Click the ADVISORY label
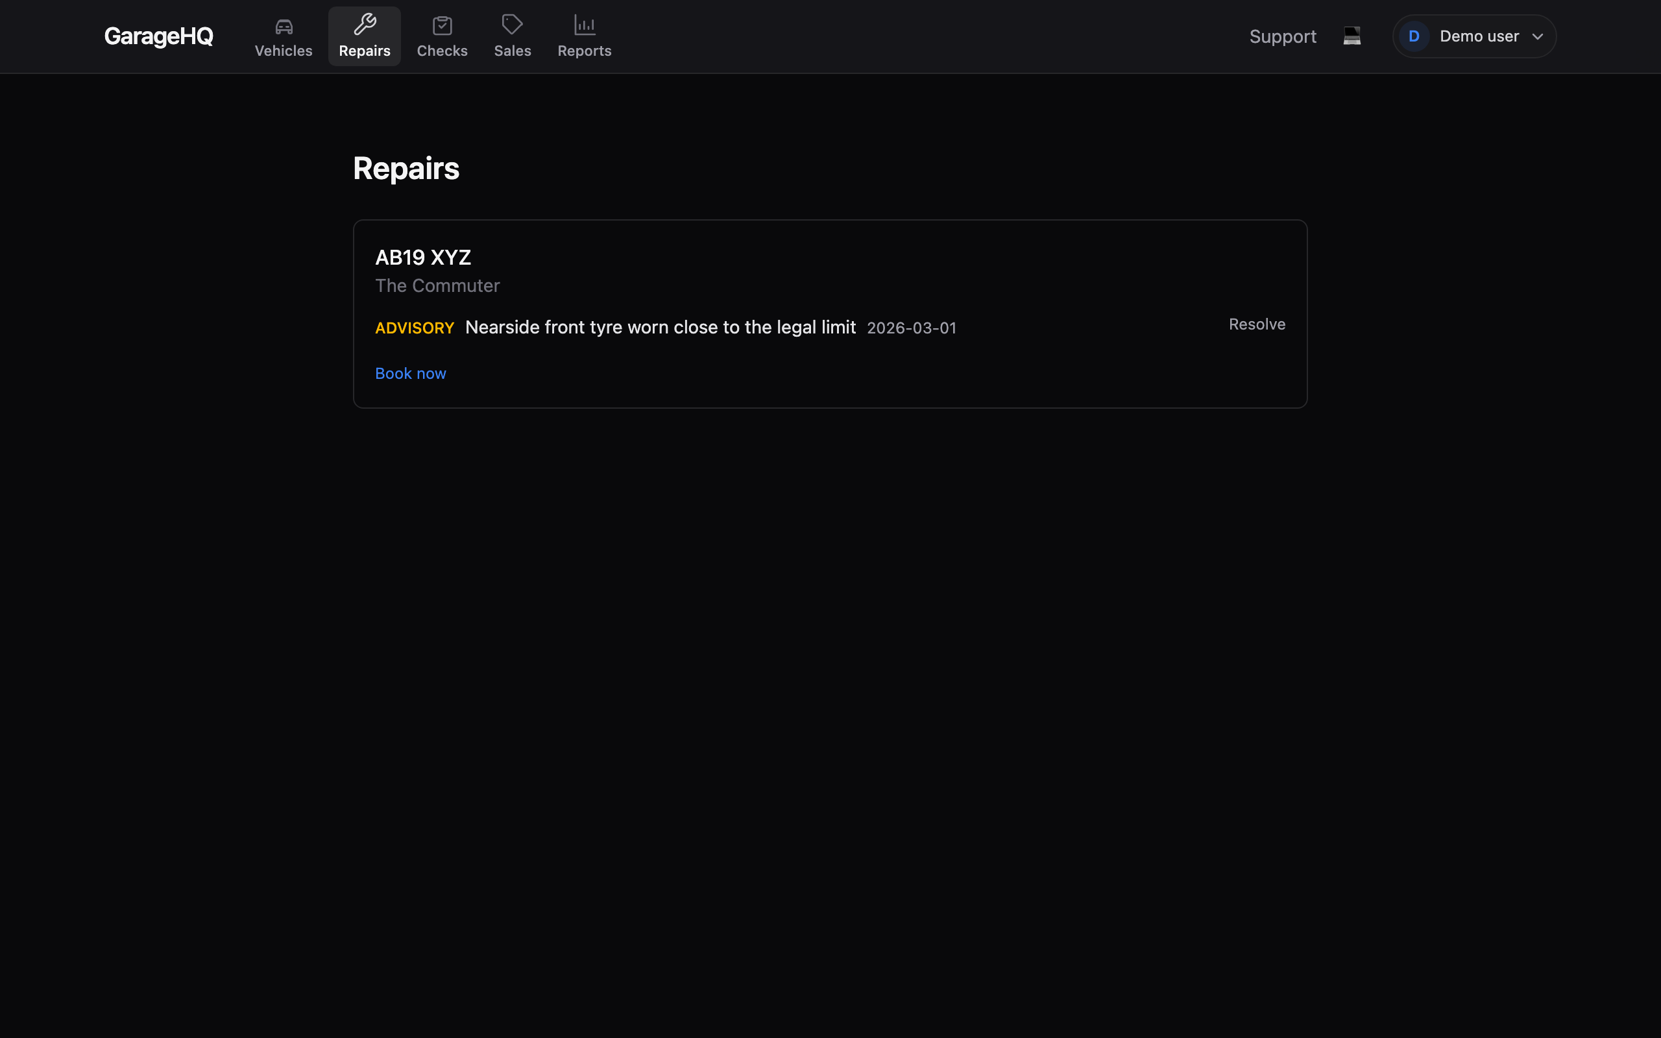 click(x=415, y=328)
